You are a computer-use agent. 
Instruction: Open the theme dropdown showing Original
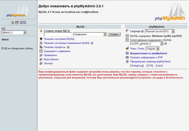154,49
